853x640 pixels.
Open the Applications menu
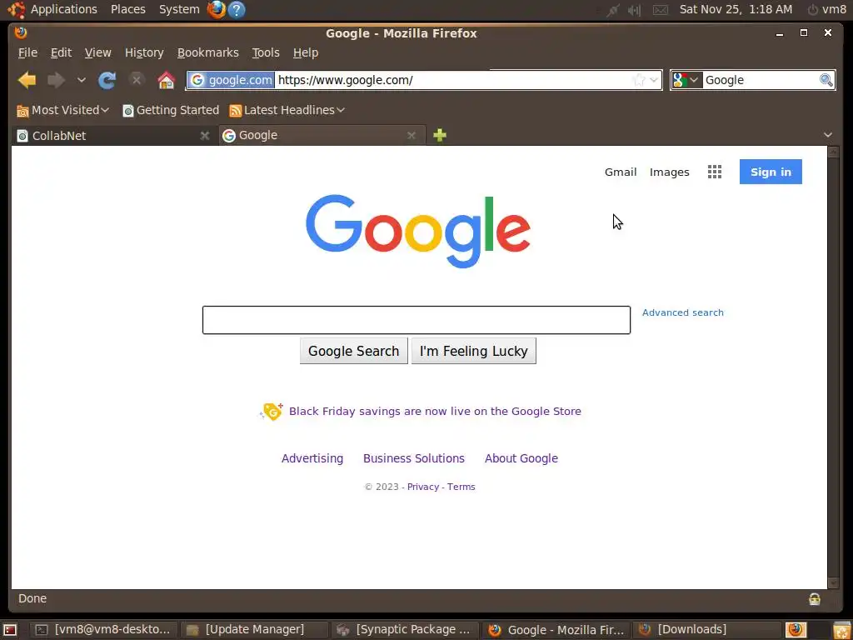(63, 9)
